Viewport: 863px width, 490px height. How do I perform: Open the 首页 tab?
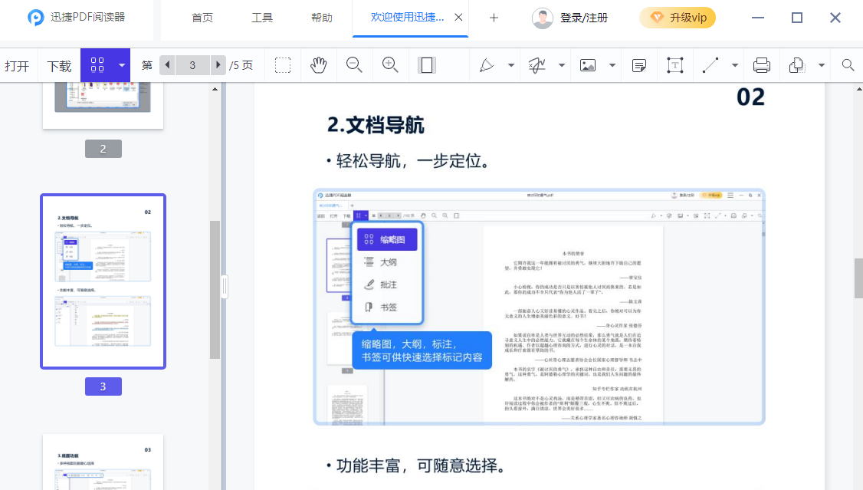202,18
